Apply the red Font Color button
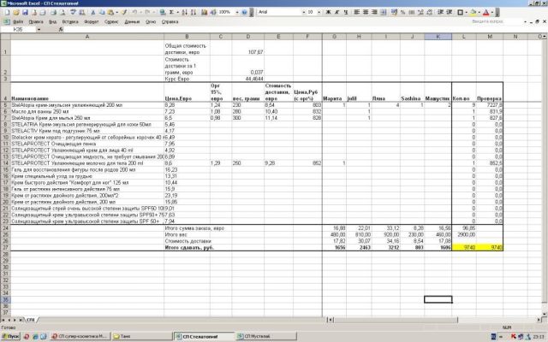 point(486,12)
